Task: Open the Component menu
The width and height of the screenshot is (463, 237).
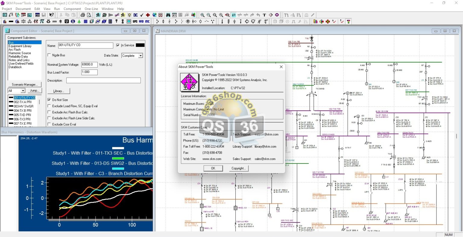Action: (72, 9)
